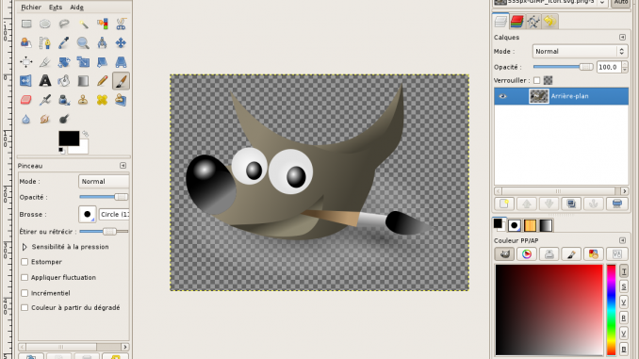Open the Pinceau panel configuration menu

click(123, 166)
